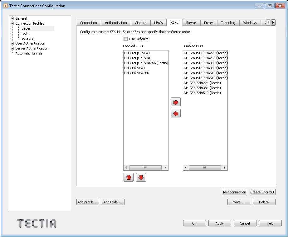Image resolution: width=288 pixels, height=237 pixels.
Task: Click the Tectia icon in the title bar
Action: [x=5, y=6]
